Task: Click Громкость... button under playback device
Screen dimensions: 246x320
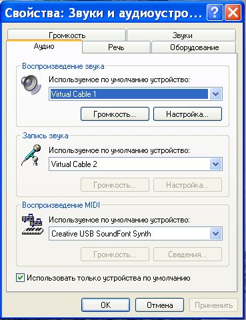Action: pos(115,114)
